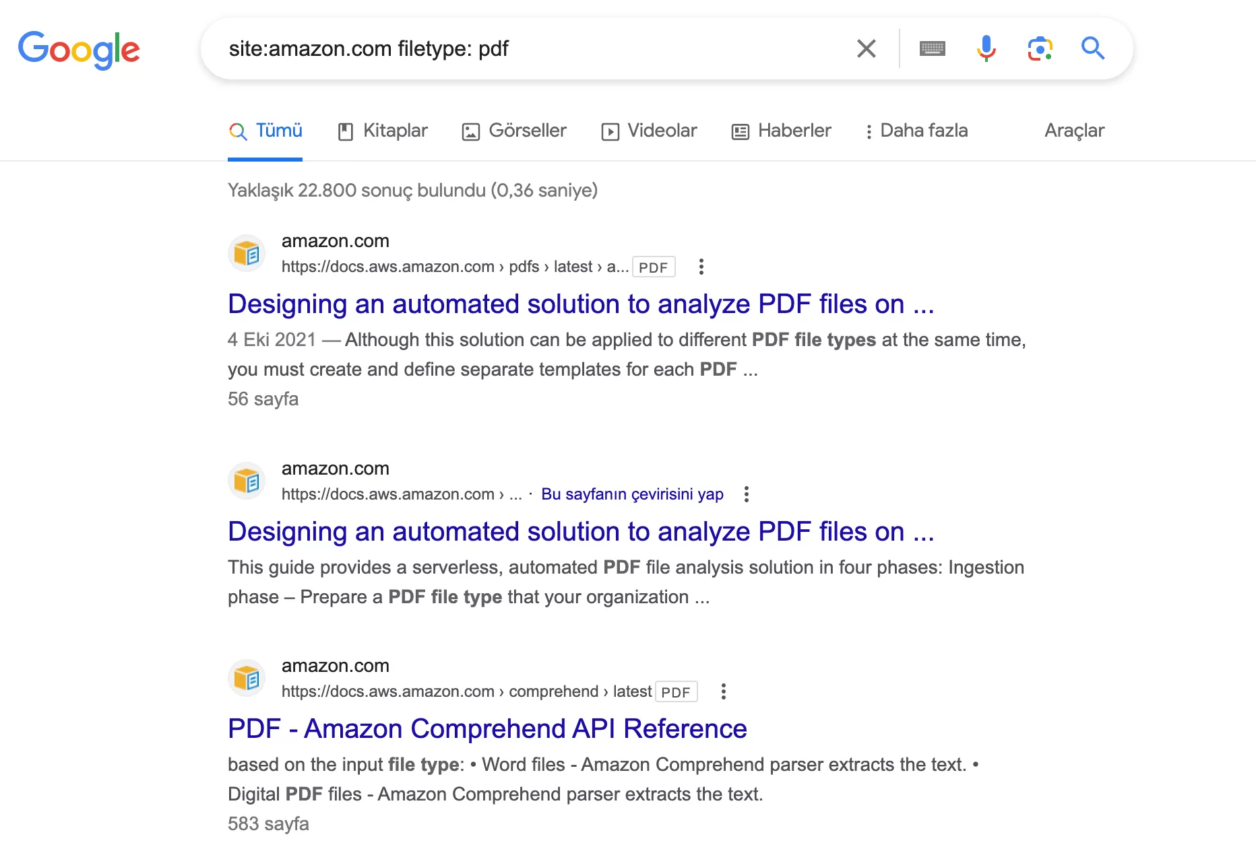1256x851 pixels.
Task: Switch to the Kitaplar tab
Action: [383, 131]
